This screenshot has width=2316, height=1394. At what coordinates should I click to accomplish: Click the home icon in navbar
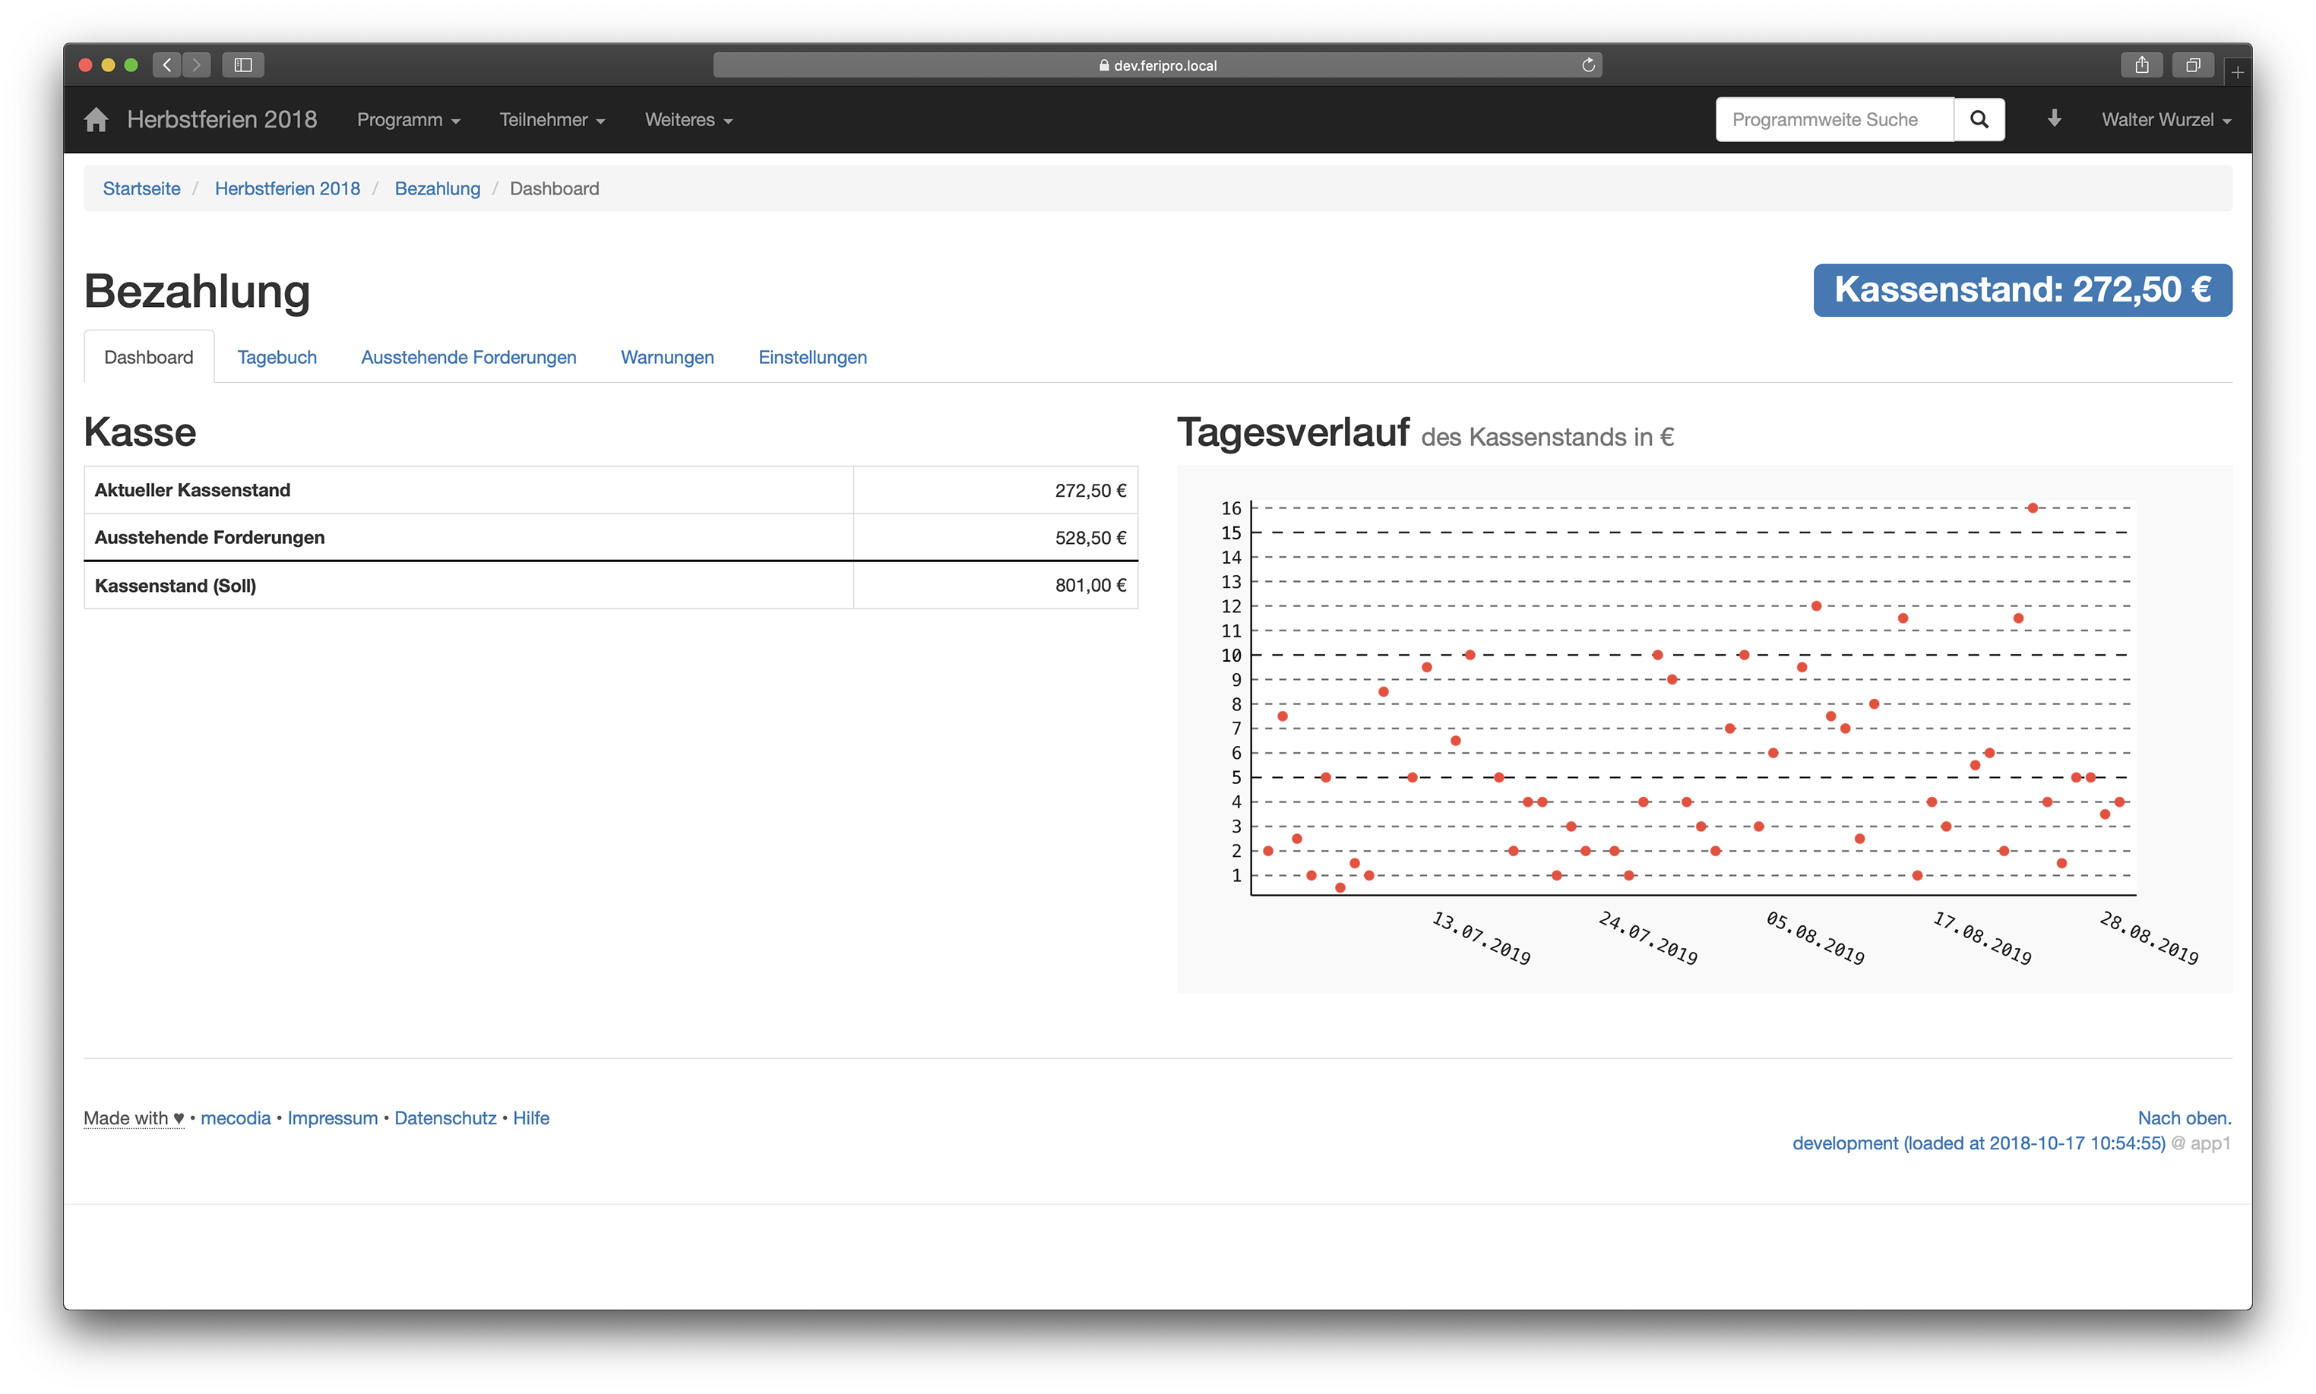[96, 120]
